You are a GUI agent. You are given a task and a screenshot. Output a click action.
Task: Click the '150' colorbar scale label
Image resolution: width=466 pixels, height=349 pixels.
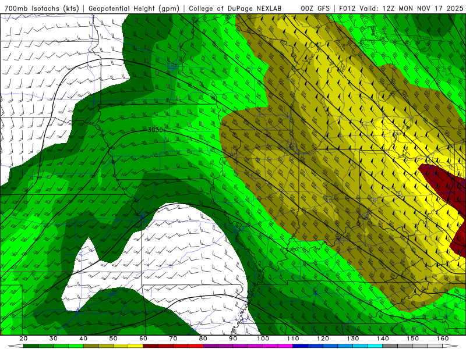413,339
